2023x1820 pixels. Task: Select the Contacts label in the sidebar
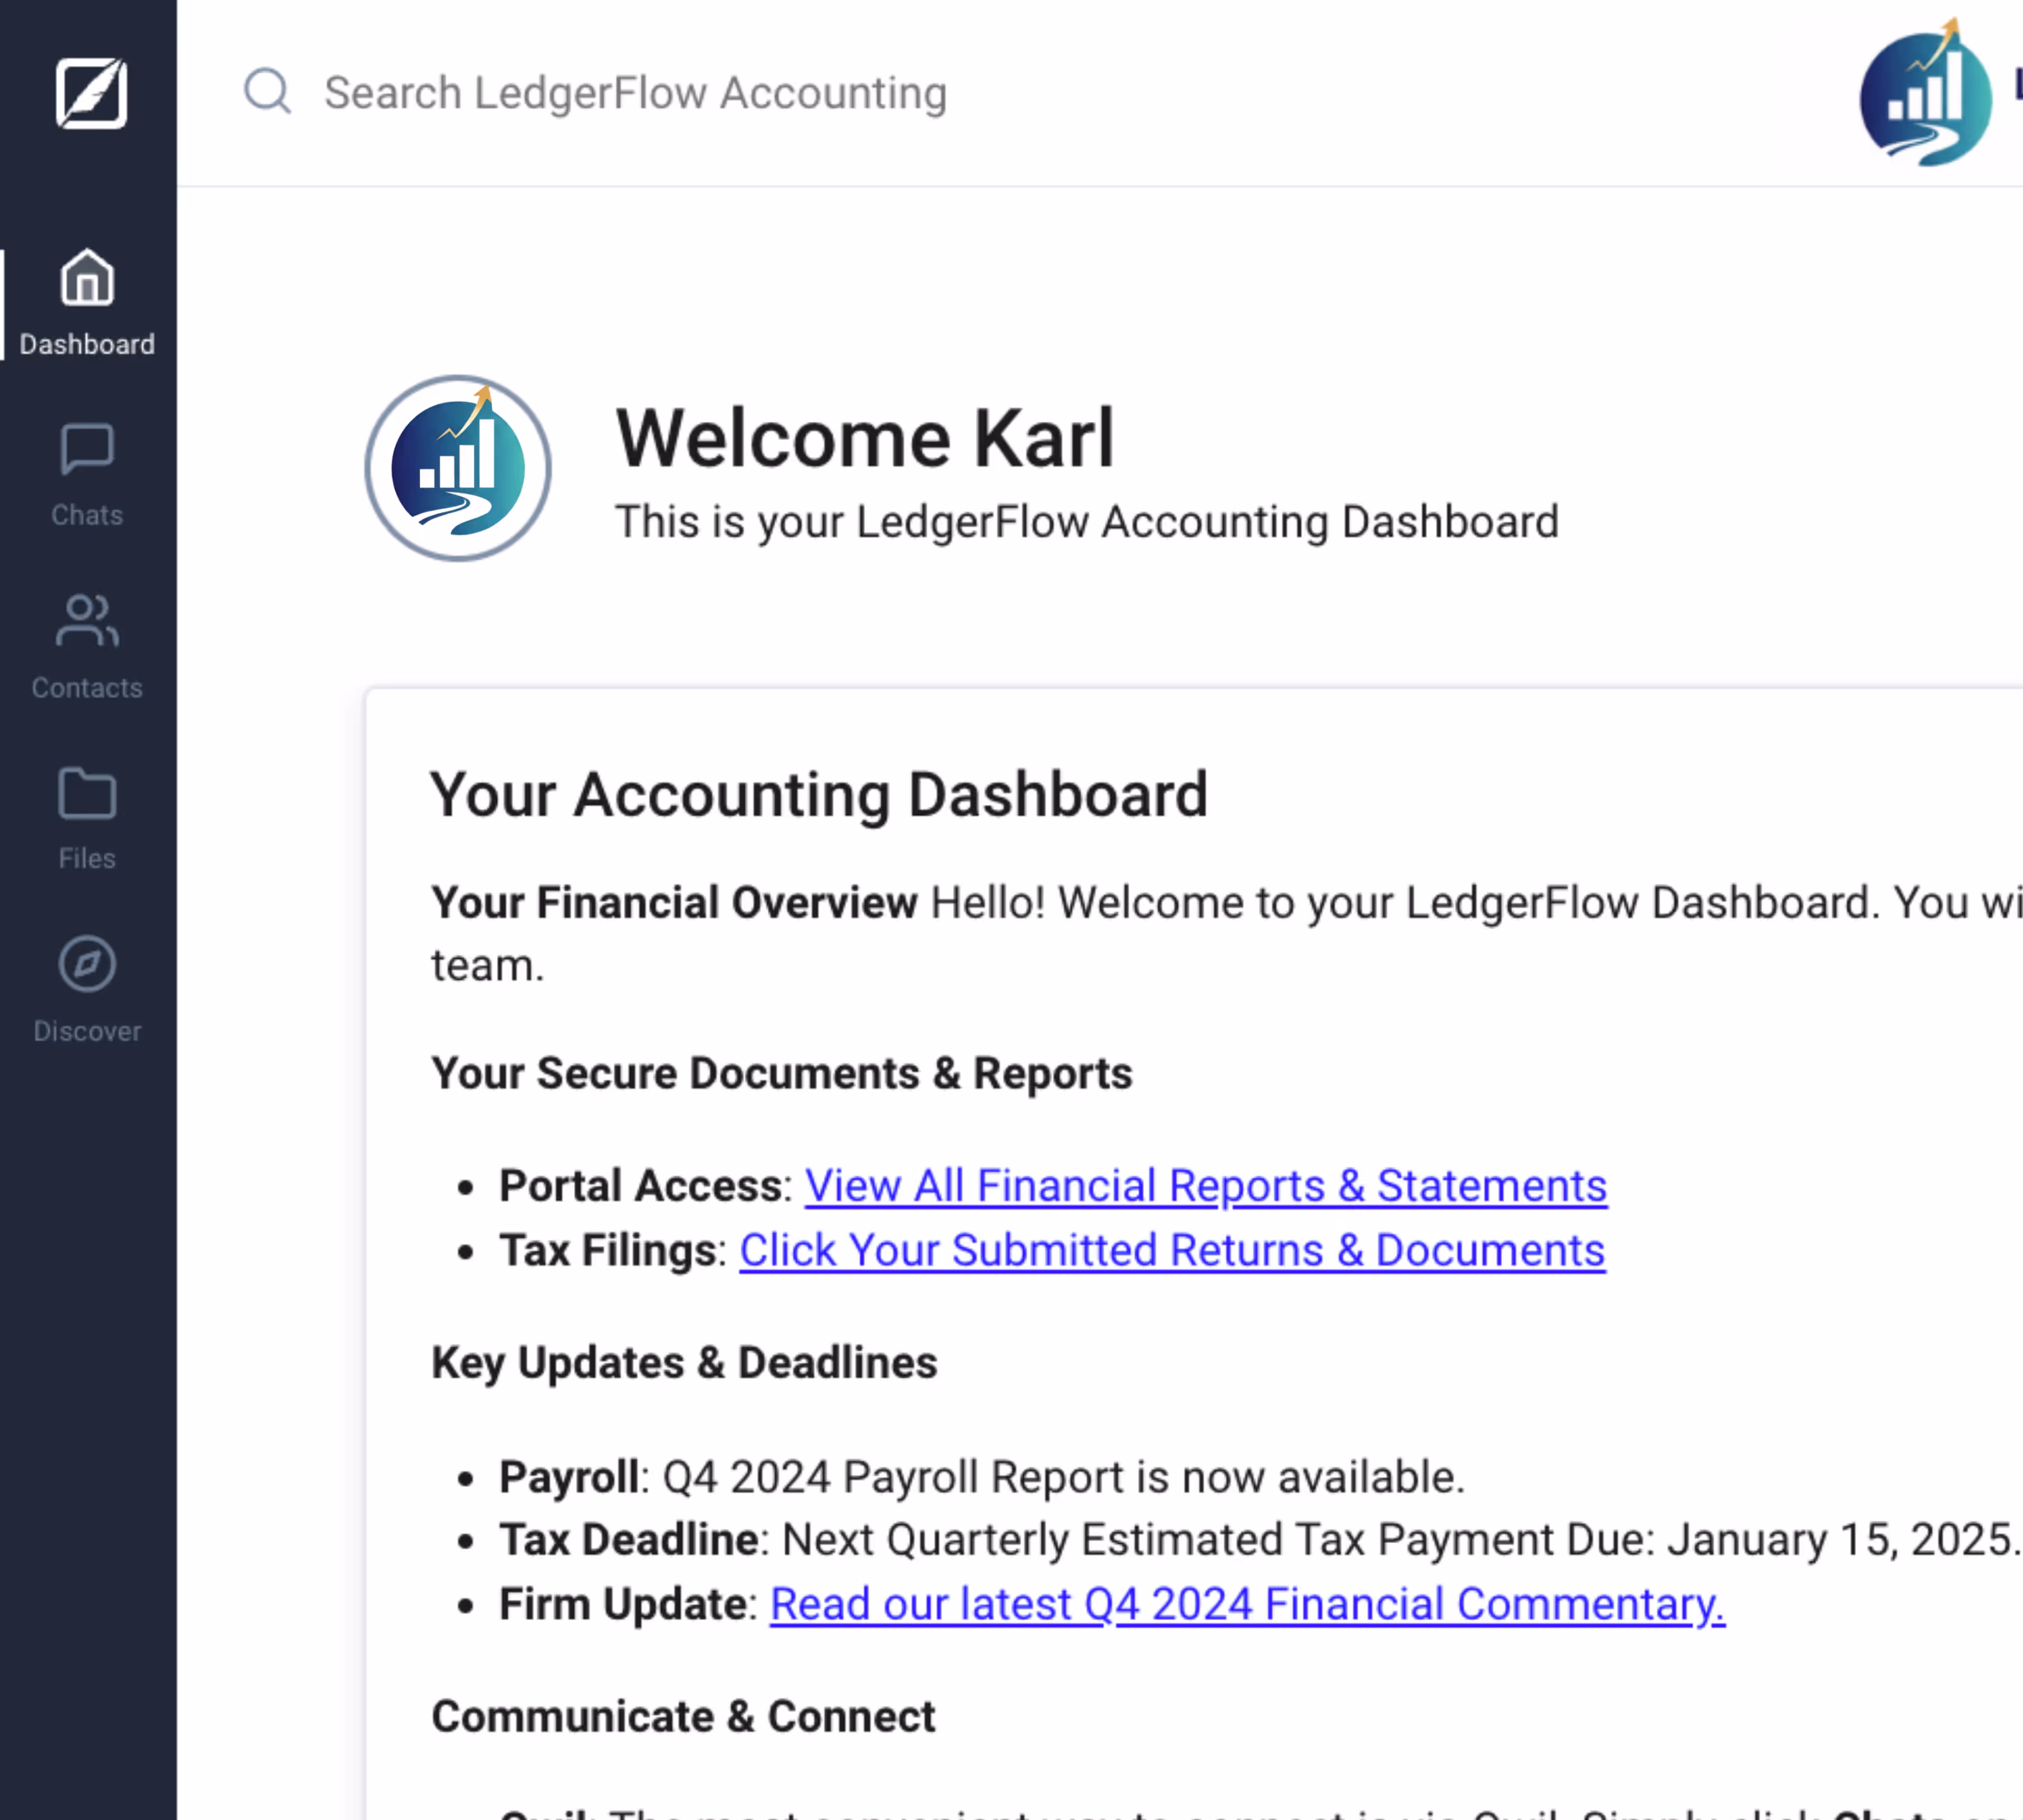point(87,688)
